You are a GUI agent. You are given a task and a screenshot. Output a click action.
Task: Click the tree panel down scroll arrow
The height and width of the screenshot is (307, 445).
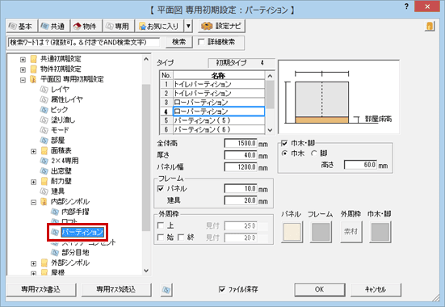click(x=146, y=271)
